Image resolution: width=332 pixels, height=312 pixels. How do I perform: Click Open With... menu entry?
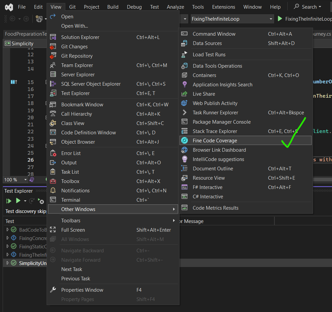(113, 26)
